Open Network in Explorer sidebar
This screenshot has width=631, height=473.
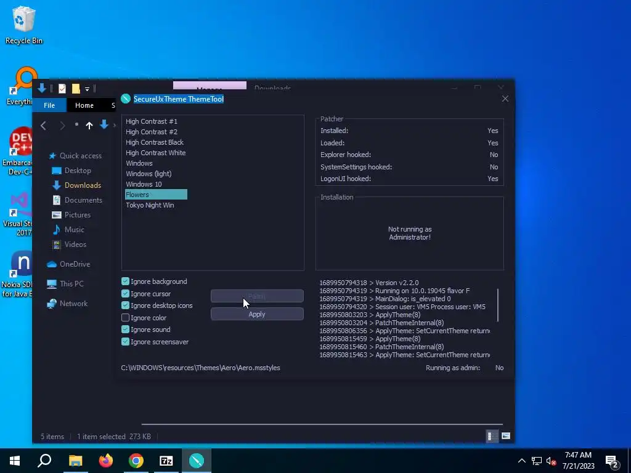pyautogui.click(x=67, y=303)
